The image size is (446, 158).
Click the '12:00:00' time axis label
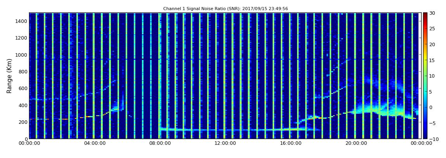pyautogui.click(x=225, y=143)
